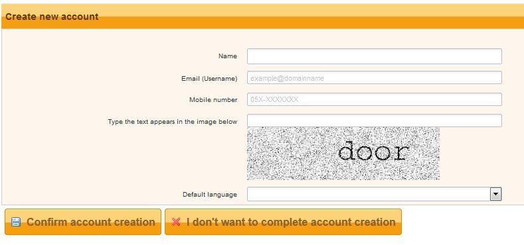Image resolution: width=524 pixels, height=245 pixels.
Task: Click the captcha image showing door
Action: click(343, 154)
